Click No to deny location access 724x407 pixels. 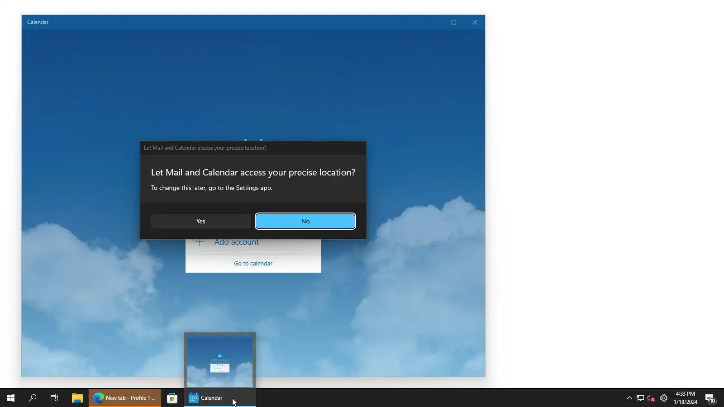click(x=305, y=221)
